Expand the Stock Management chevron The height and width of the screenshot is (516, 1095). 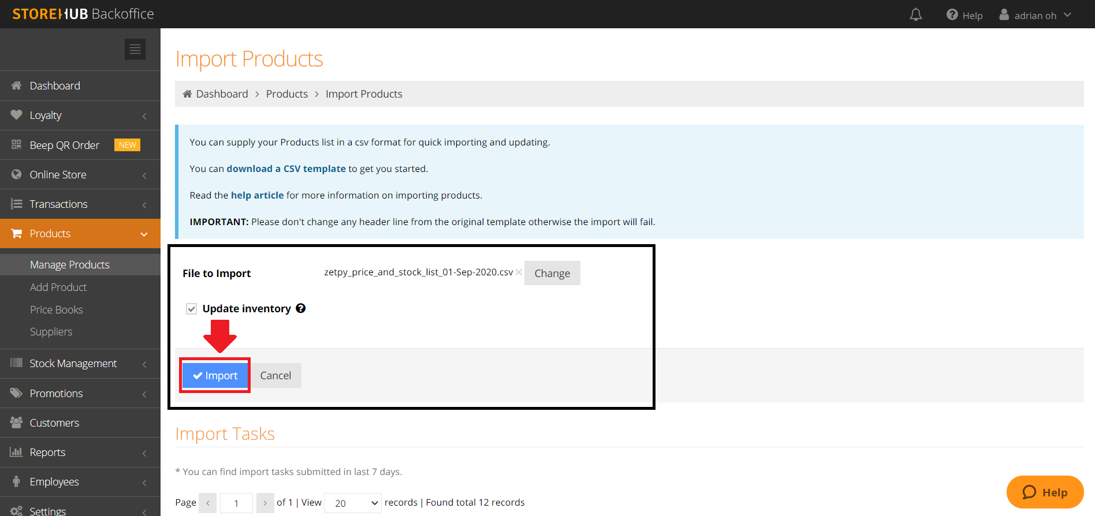pos(144,364)
